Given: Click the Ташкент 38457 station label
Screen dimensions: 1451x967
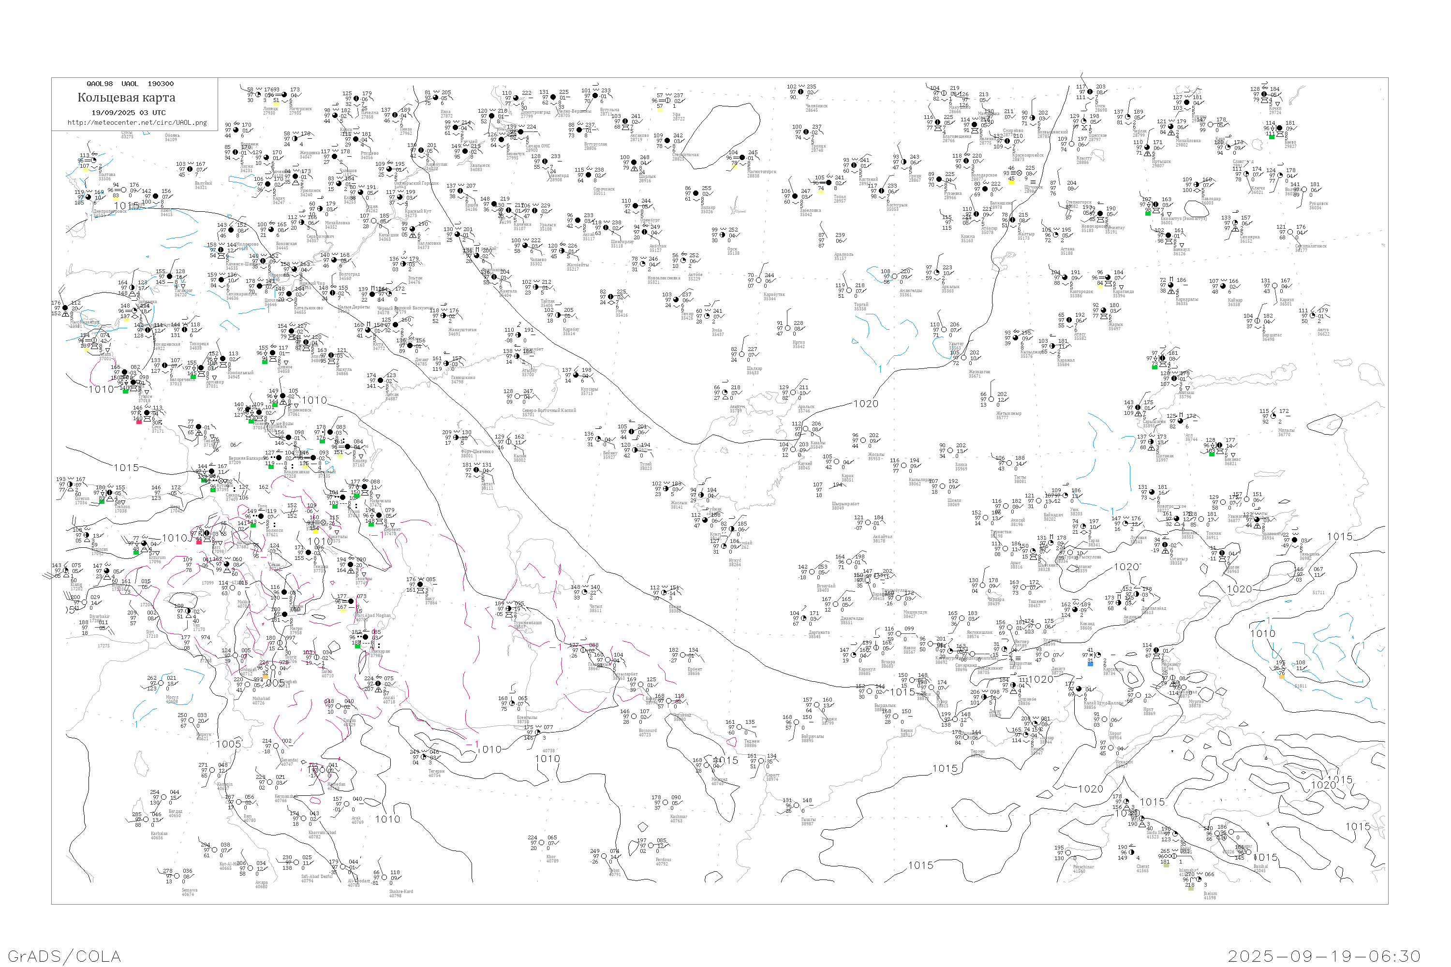Looking at the screenshot, I should (1036, 603).
